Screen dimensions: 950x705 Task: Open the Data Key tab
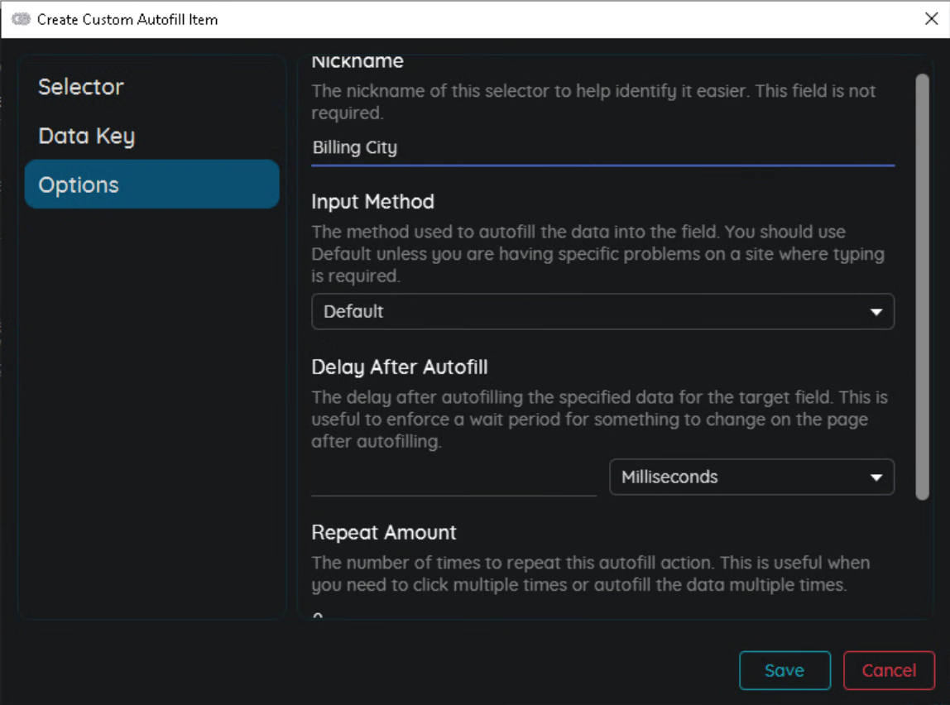86,137
